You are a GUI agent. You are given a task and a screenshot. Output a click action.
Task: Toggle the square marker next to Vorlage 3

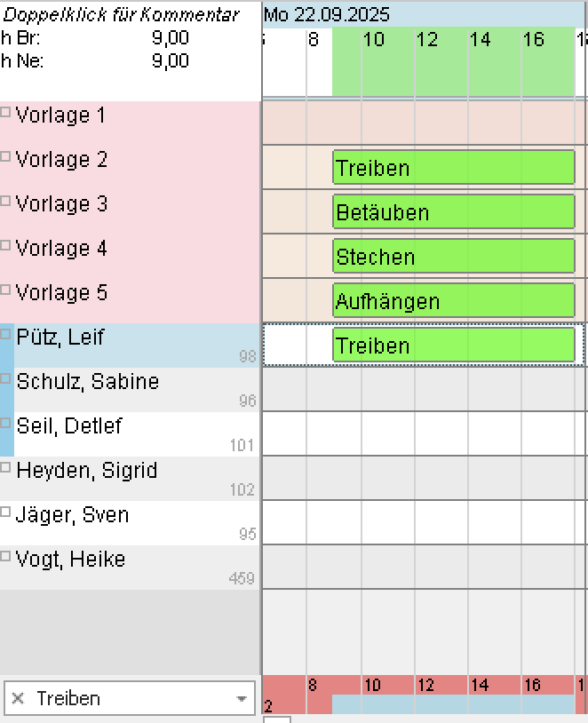point(5,201)
